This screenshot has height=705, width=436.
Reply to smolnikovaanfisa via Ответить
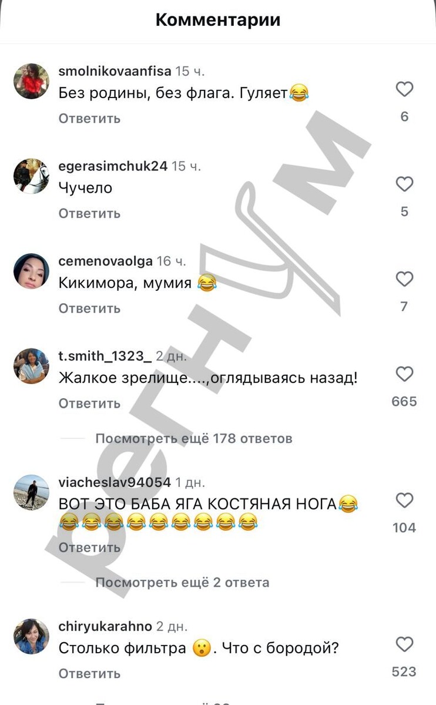89,118
